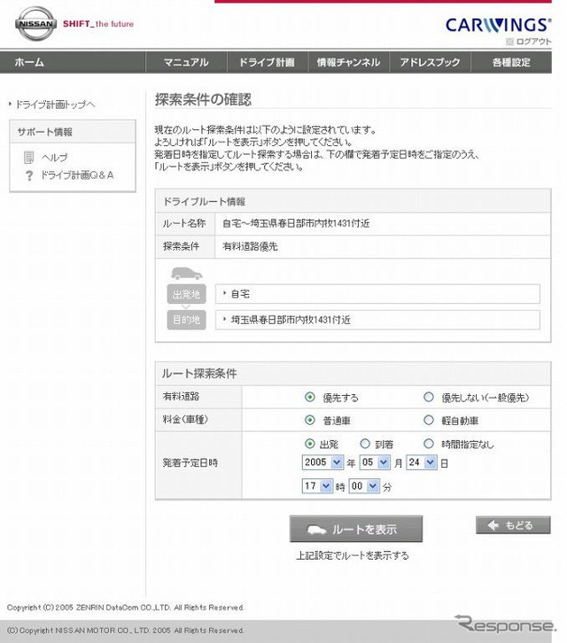Select departure point 自宅
567x643 pixels.
pyautogui.click(x=377, y=294)
